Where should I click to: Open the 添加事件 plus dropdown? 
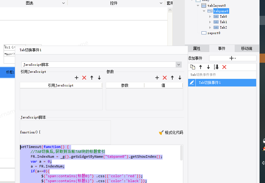(233, 58)
